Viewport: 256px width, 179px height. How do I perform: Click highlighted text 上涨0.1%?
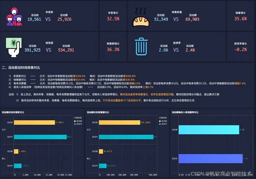coord(148,87)
